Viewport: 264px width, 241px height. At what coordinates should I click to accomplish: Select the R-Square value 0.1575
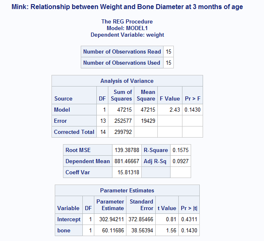click(180, 150)
